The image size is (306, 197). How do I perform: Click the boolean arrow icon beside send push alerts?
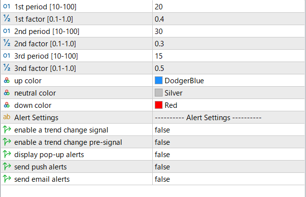click(x=7, y=166)
